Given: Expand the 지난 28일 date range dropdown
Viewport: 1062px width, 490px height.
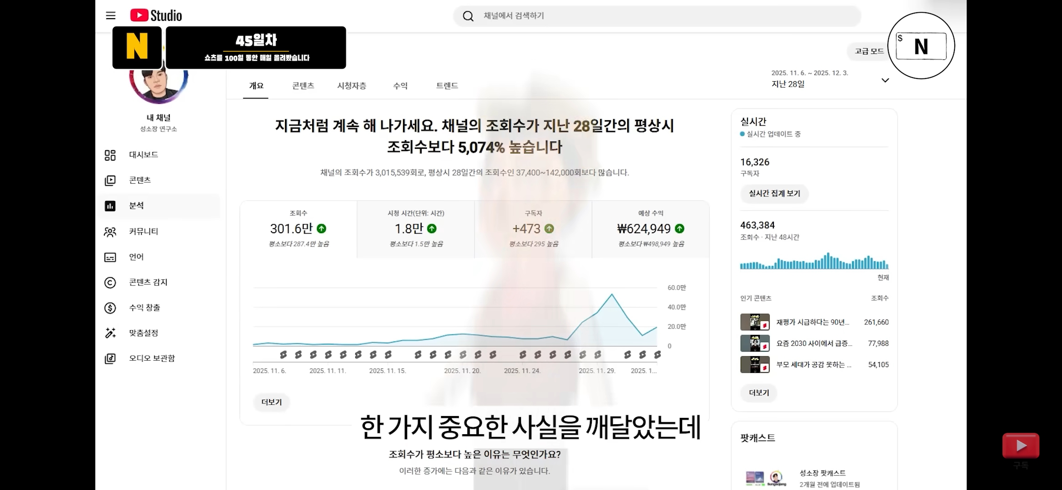Looking at the screenshot, I should coord(885,80).
